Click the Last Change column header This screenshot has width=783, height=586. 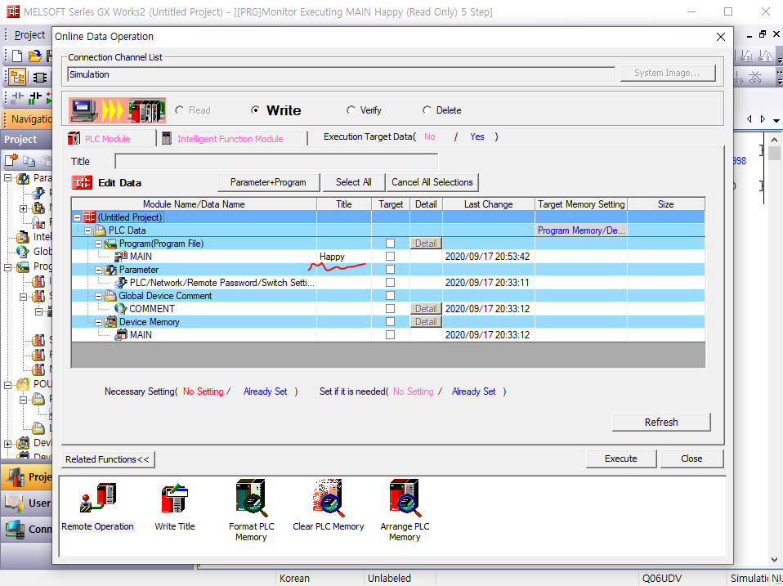(489, 204)
